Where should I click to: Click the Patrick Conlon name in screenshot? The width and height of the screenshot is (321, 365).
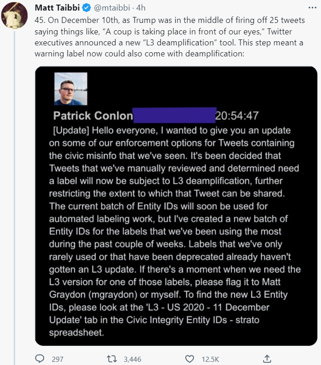click(x=93, y=116)
